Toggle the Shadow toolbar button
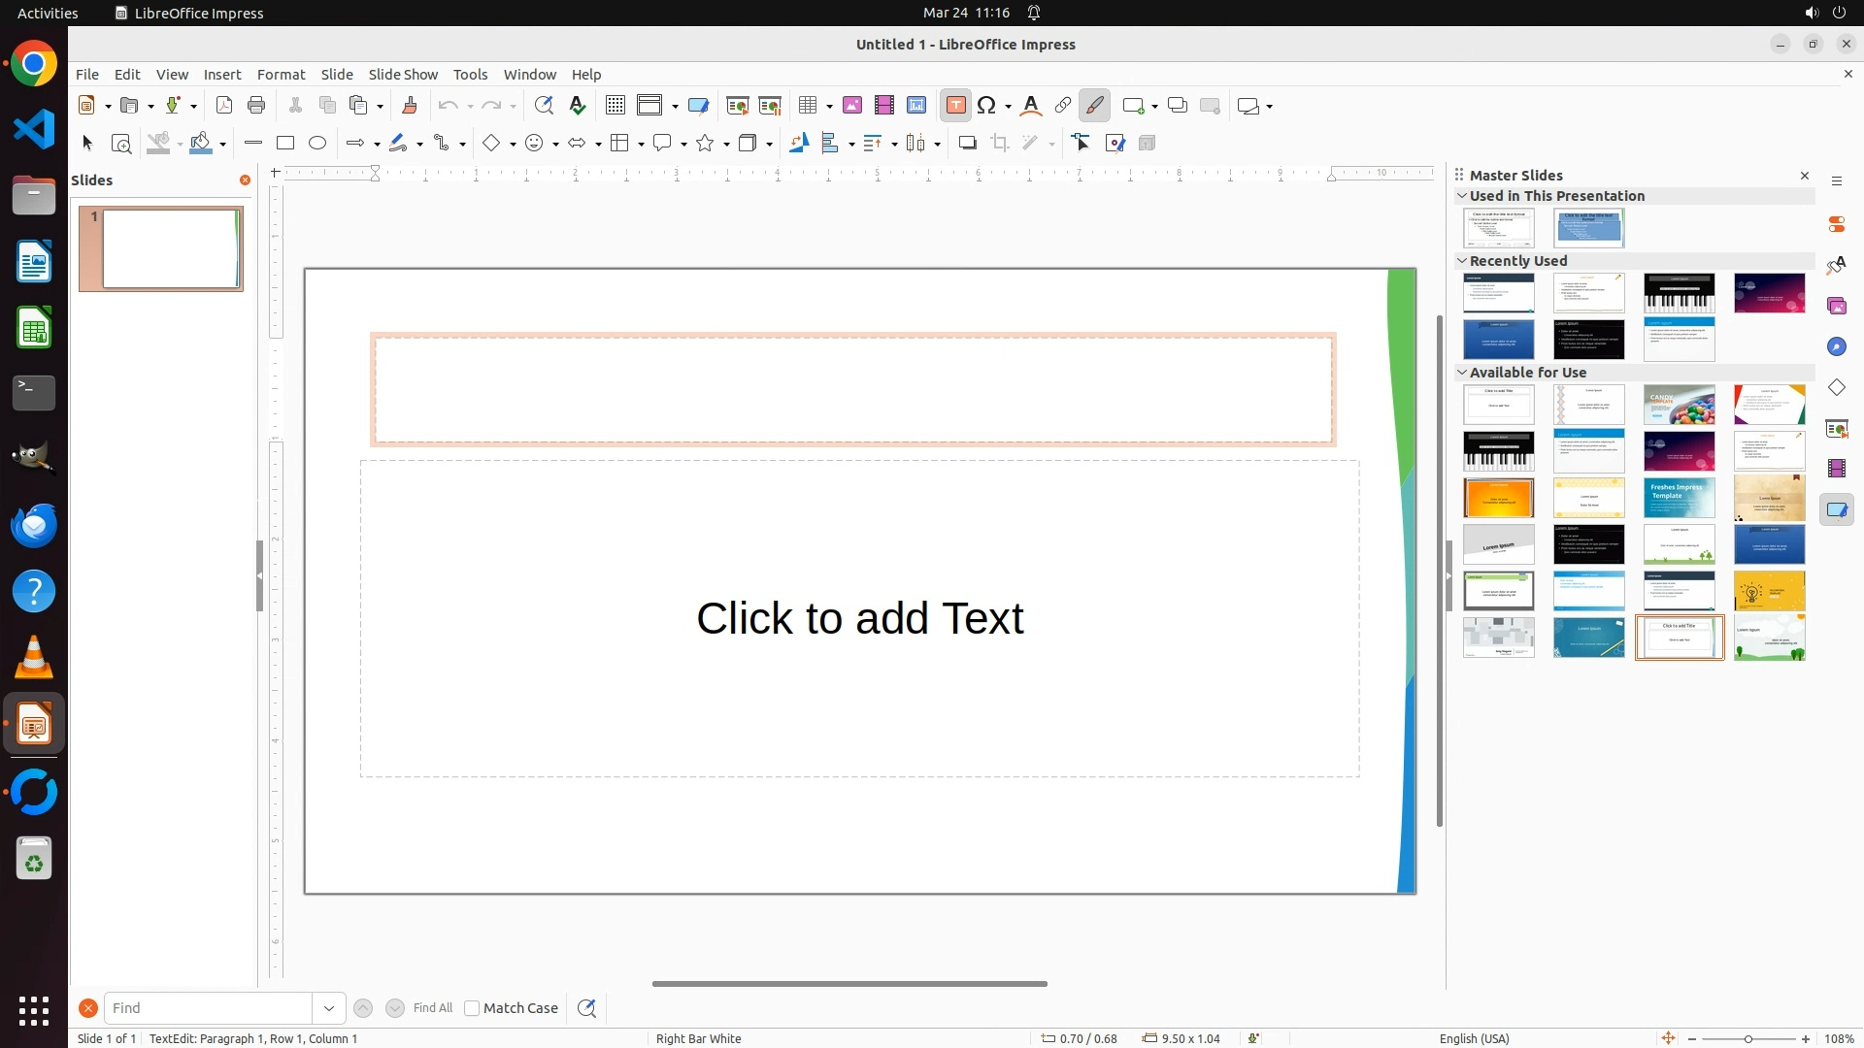Viewport: 1864px width, 1048px height. tap(967, 144)
